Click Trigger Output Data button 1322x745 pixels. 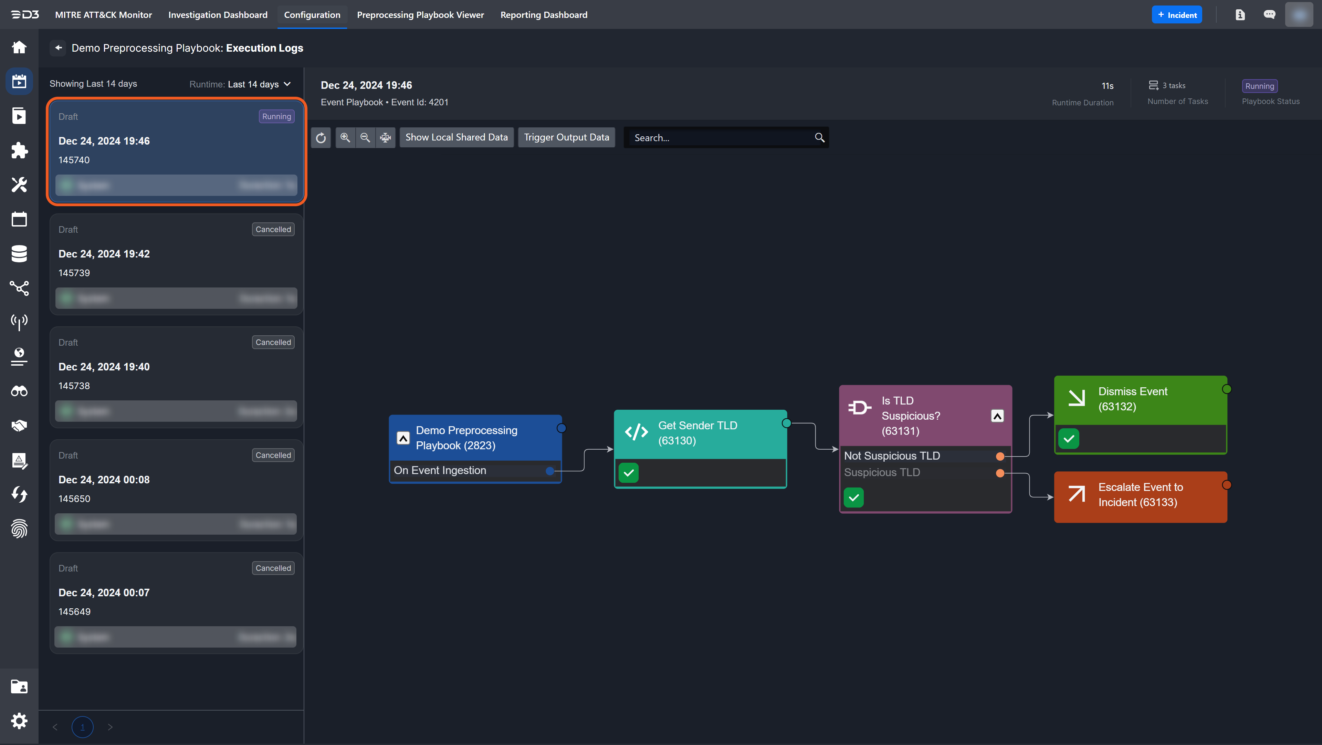click(x=566, y=137)
